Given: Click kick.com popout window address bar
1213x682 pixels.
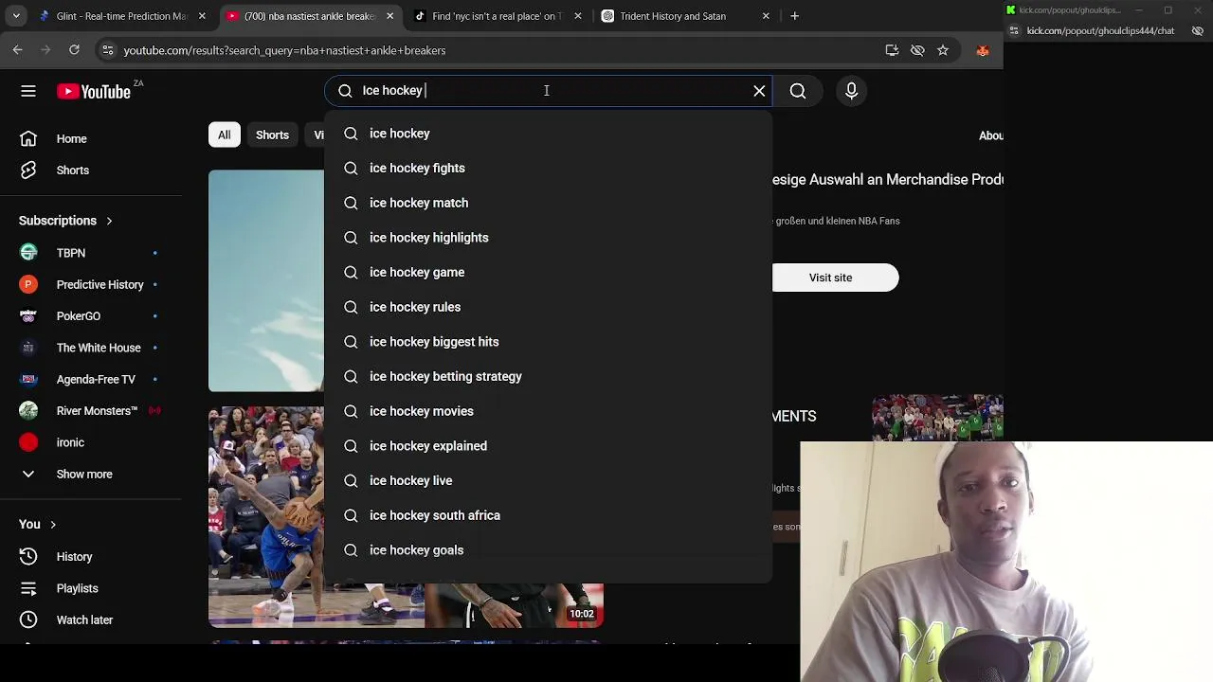Looking at the screenshot, I should pyautogui.click(x=1100, y=30).
